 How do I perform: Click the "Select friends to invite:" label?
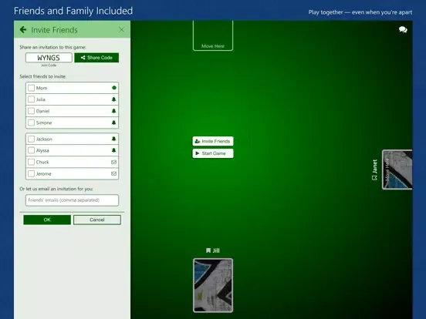pyautogui.click(x=43, y=76)
